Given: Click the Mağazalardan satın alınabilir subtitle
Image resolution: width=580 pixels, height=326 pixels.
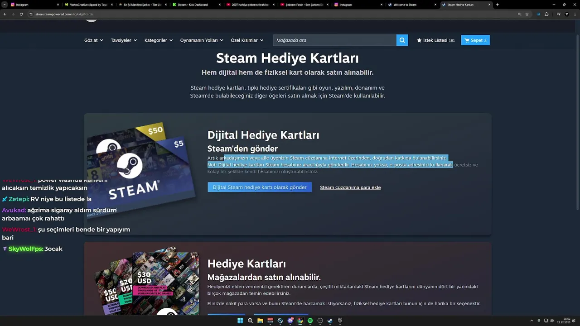Looking at the screenshot, I should pos(264,277).
